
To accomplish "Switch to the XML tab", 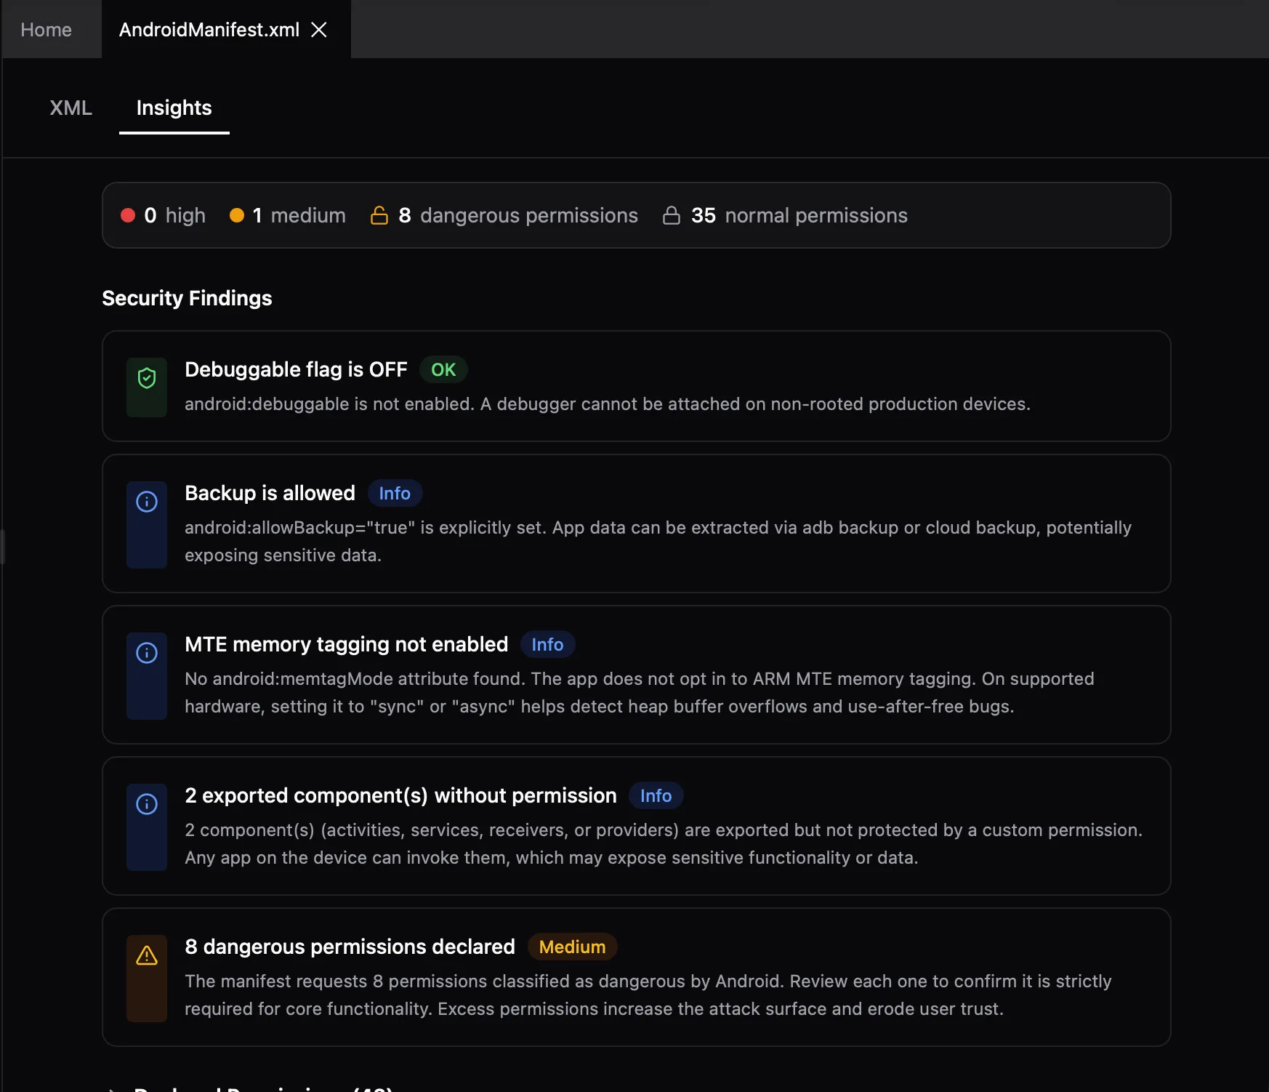I will (70, 108).
